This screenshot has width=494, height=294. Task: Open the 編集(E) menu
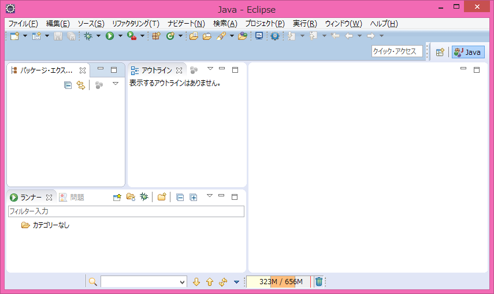[58, 24]
